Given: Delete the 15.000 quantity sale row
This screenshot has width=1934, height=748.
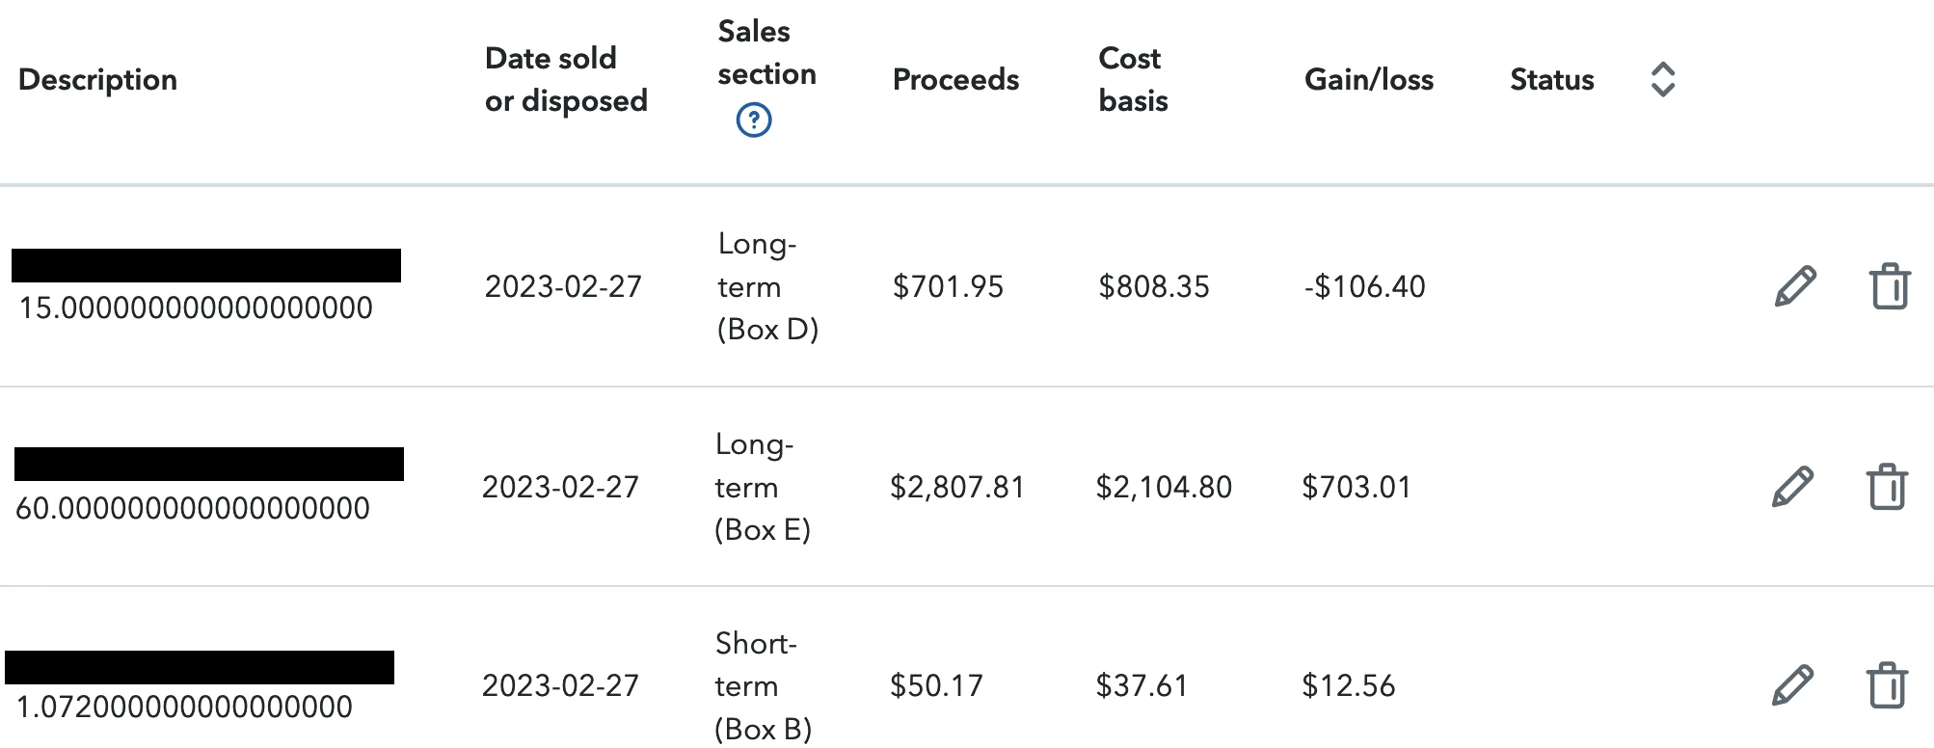Looking at the screenshot, I should tap(1890, 286).
